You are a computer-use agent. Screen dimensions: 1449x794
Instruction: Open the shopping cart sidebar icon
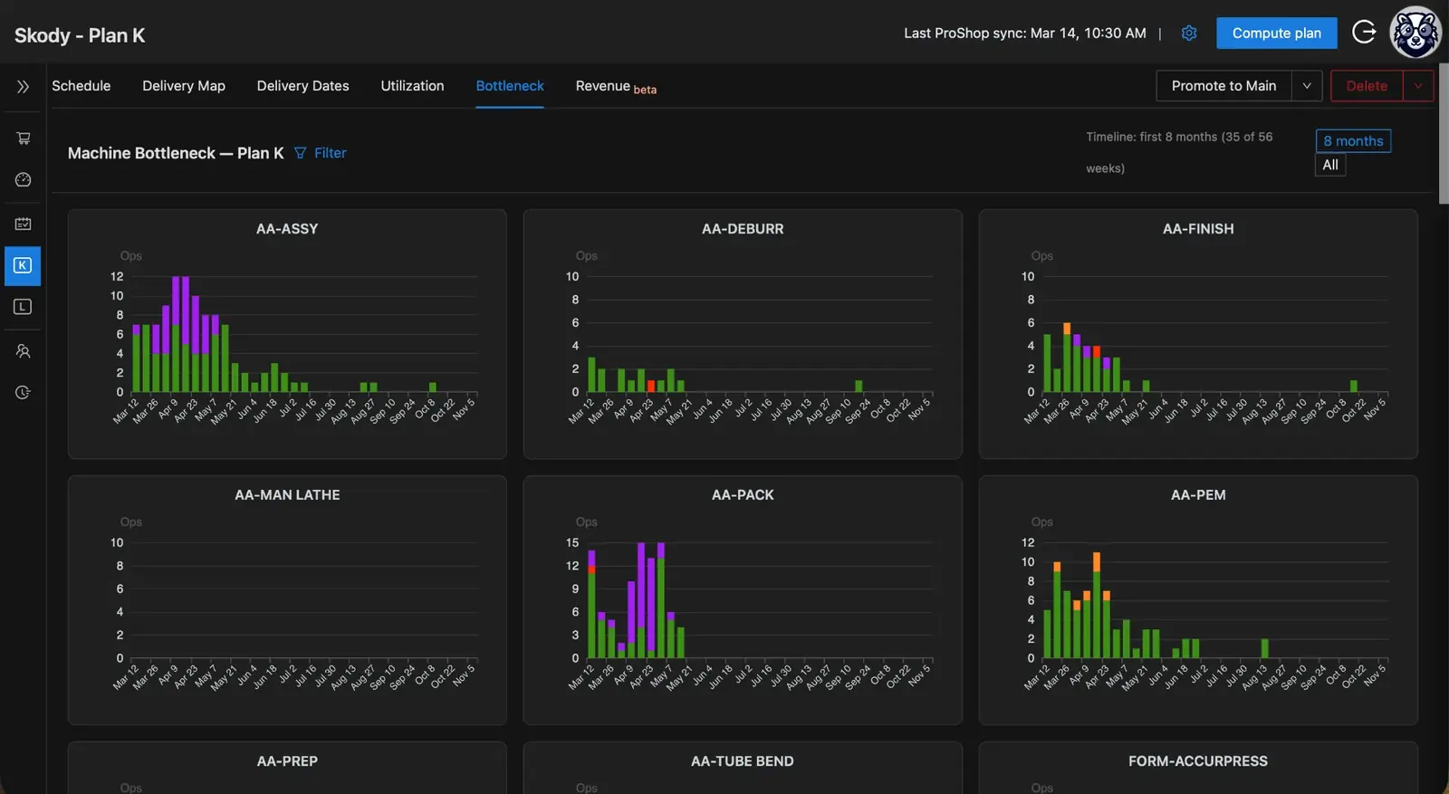pyautogui.click(x=23, y=138)
